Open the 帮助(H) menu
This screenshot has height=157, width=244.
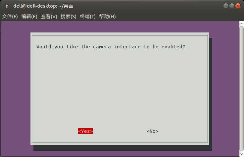coord(107,17)
